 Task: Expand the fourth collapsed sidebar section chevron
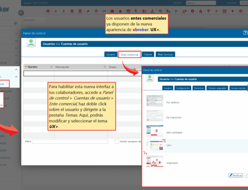[x=16, y=56]
